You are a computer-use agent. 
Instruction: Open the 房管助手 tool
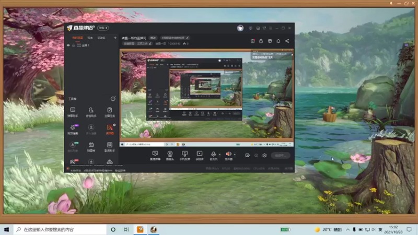(91, 112)
